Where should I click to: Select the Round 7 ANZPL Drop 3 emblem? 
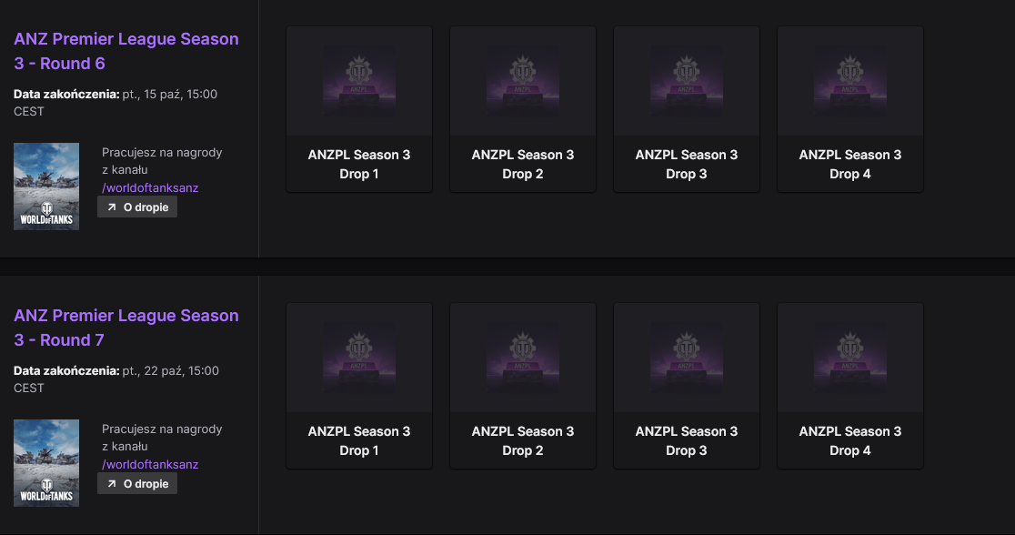coord(687,358)
